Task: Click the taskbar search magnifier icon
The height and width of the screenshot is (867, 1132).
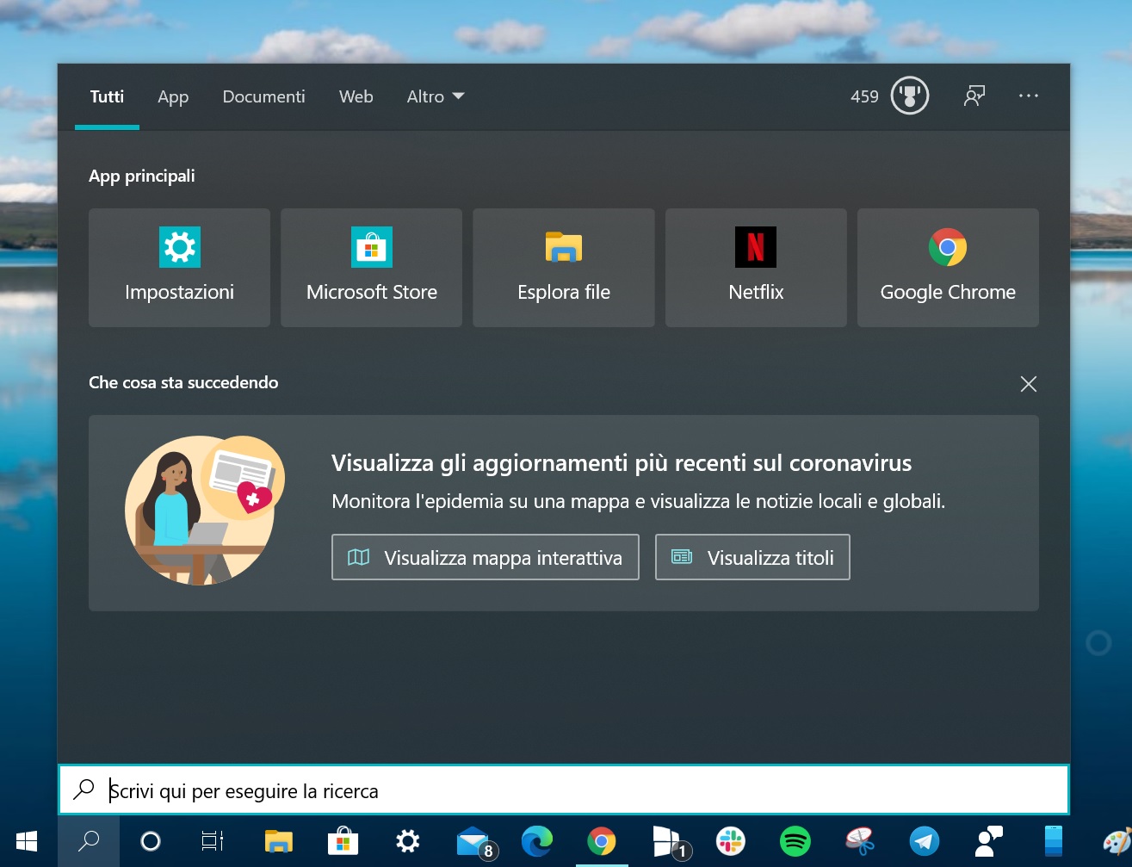Action: (89, 841)
